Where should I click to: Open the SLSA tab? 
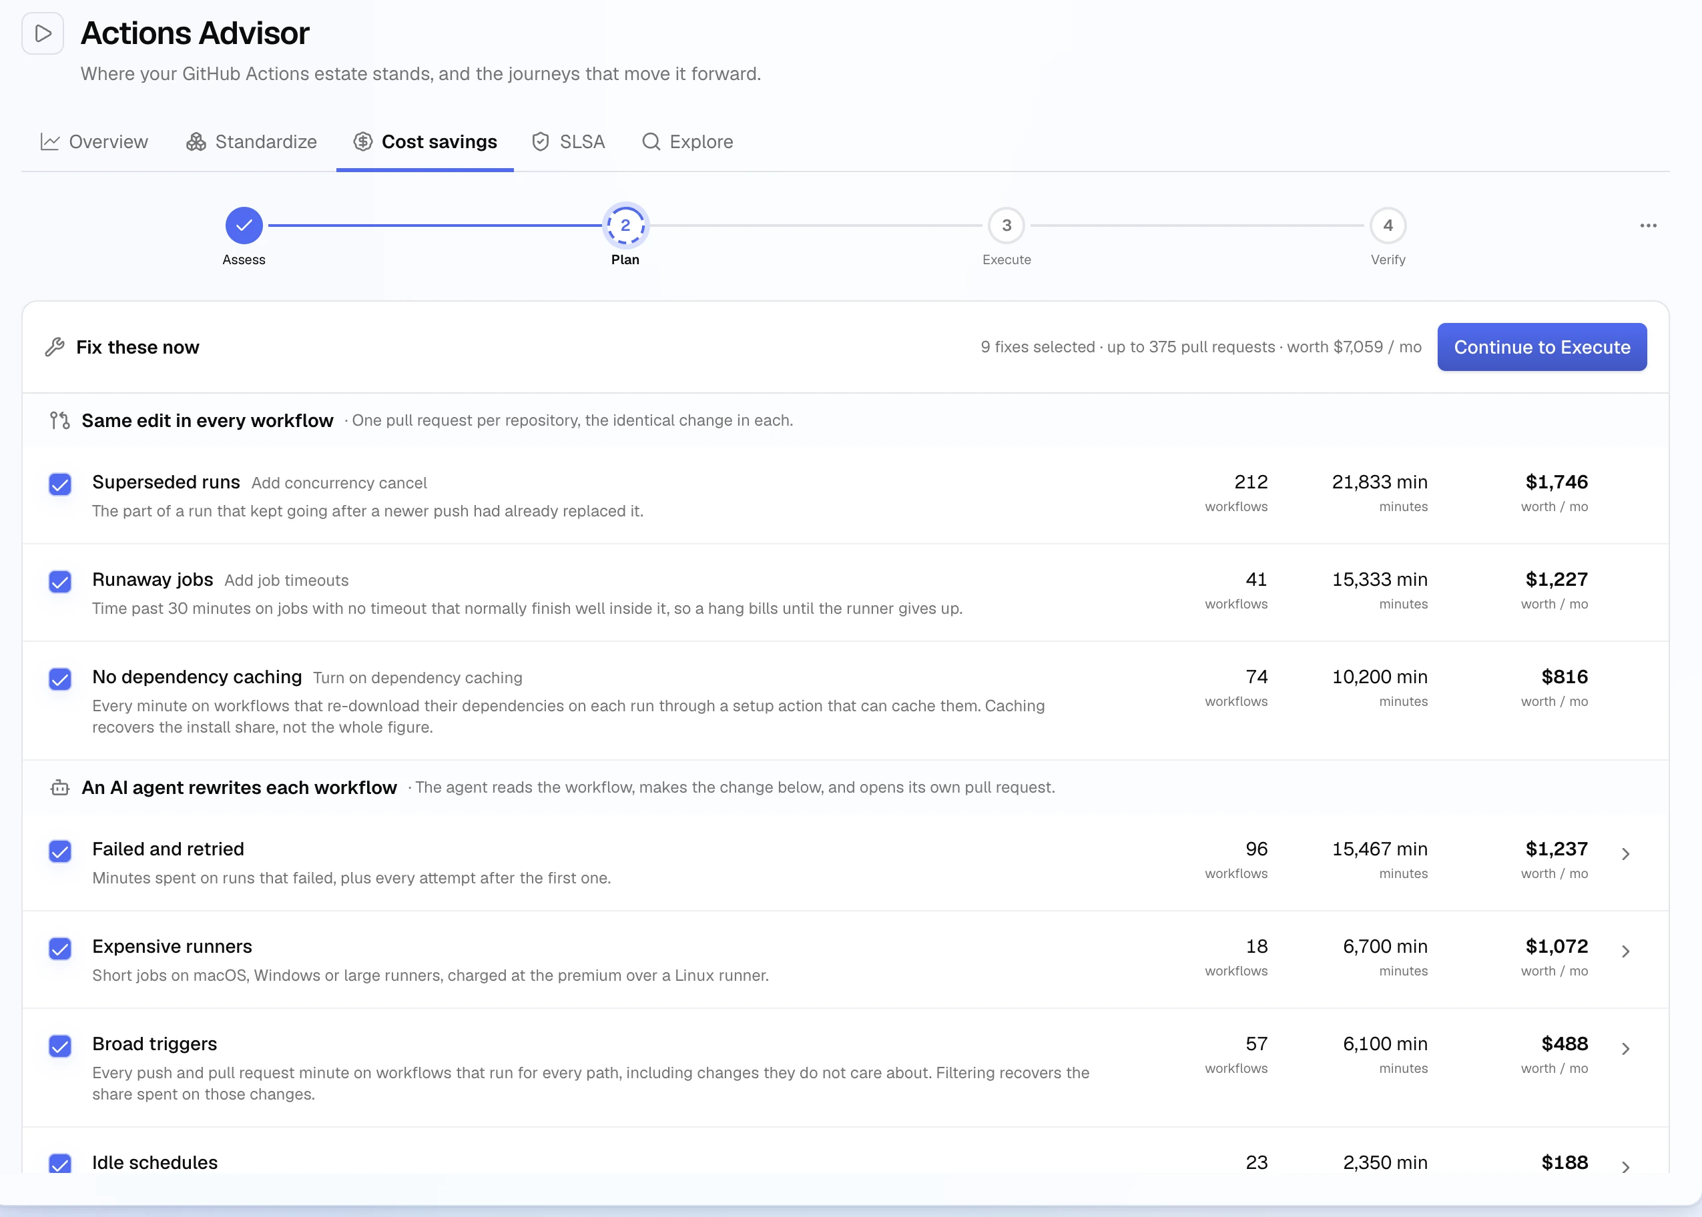point(568,141)
